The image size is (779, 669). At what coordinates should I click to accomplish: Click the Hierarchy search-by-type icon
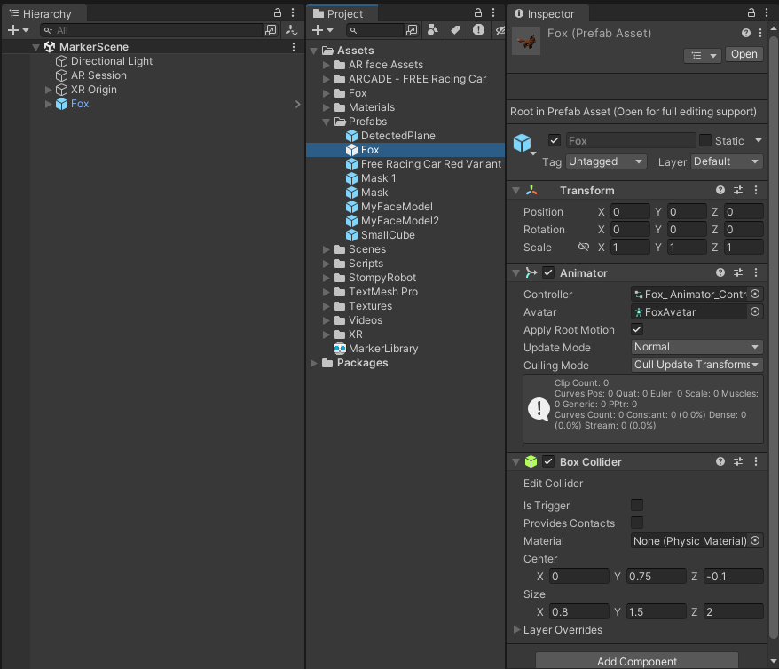(x=271, y=30)
